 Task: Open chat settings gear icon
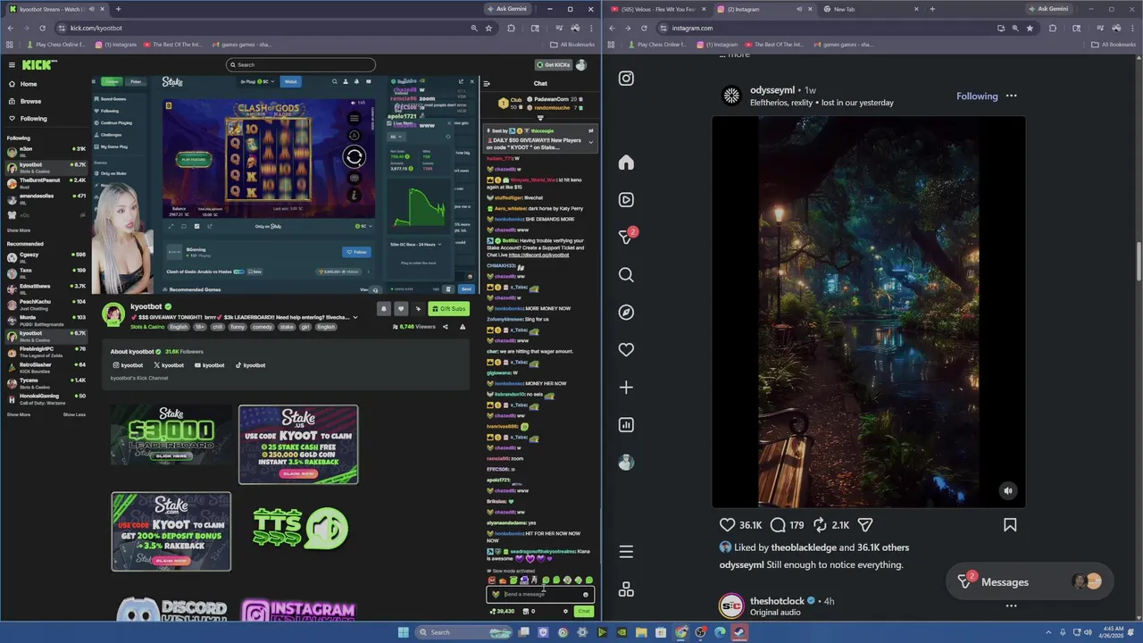(x=565, y=611)
